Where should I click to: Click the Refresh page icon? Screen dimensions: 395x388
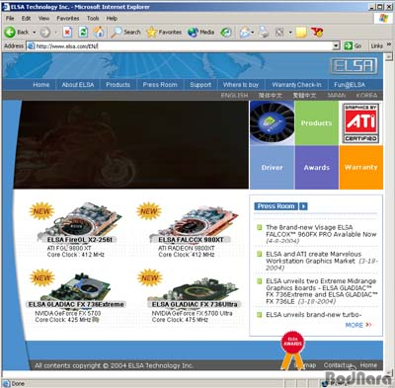pyautogui.click(x=83, y=33)
